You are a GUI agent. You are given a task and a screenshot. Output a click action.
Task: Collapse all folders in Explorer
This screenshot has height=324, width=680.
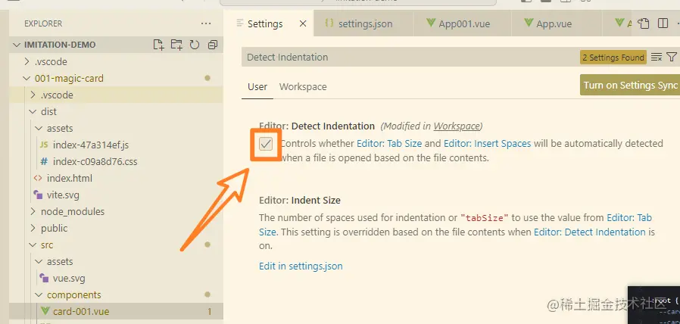[x=213, y=45]
